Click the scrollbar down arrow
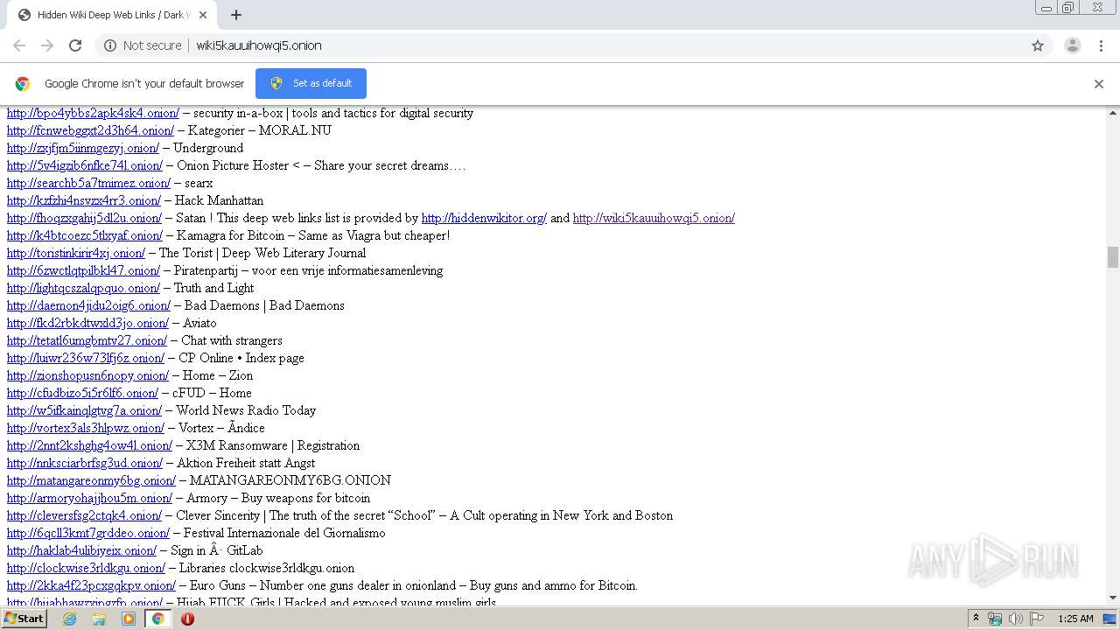1120x630 pixels. [x=1113, y=598]
